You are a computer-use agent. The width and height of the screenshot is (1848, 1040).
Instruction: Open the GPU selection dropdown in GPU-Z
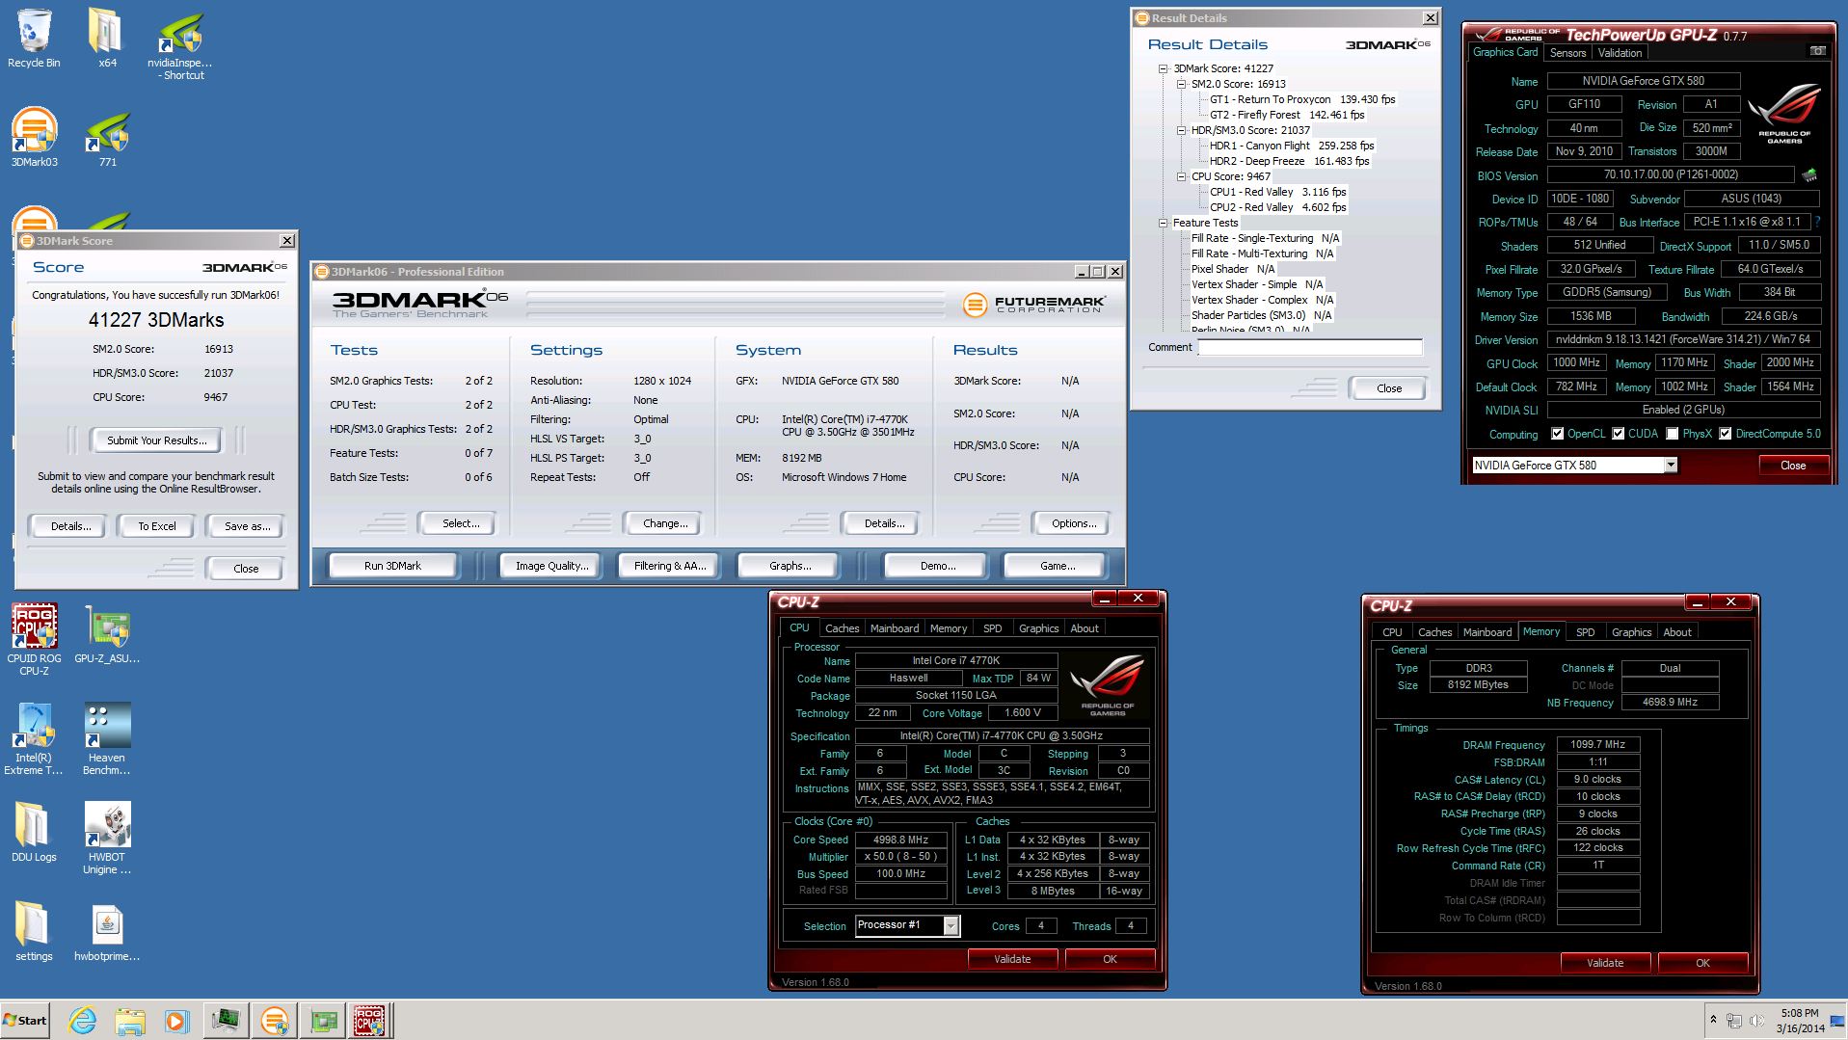coord(1671,465)
